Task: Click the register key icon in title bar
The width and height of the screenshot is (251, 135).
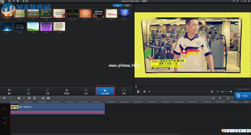Action: point(233,1)
